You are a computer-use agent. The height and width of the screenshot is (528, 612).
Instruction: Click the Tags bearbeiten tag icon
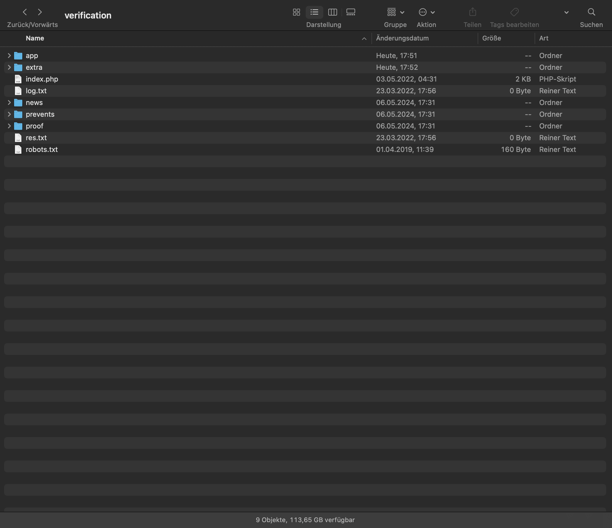click(x=515, y=12)
